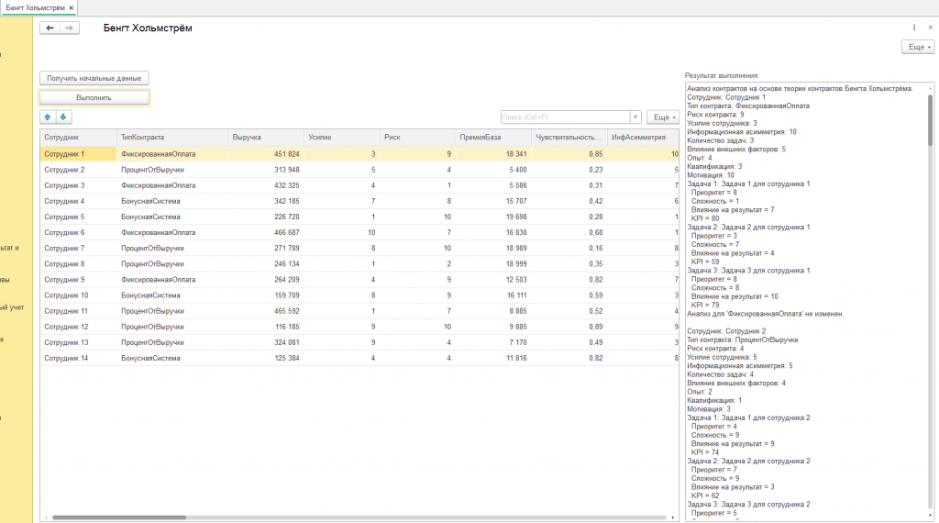Select the Сотрудник 11 row

click(x=359, y=311)
